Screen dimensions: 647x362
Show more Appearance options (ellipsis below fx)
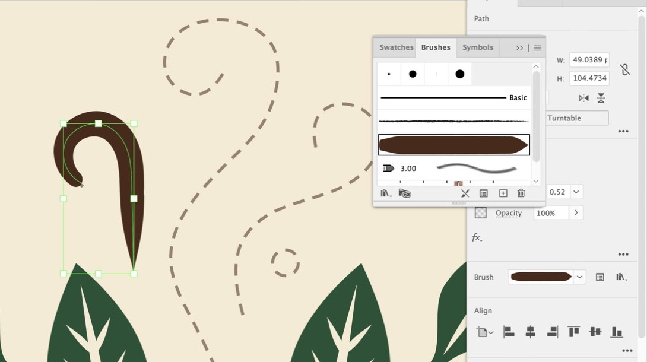pos(623,255)
